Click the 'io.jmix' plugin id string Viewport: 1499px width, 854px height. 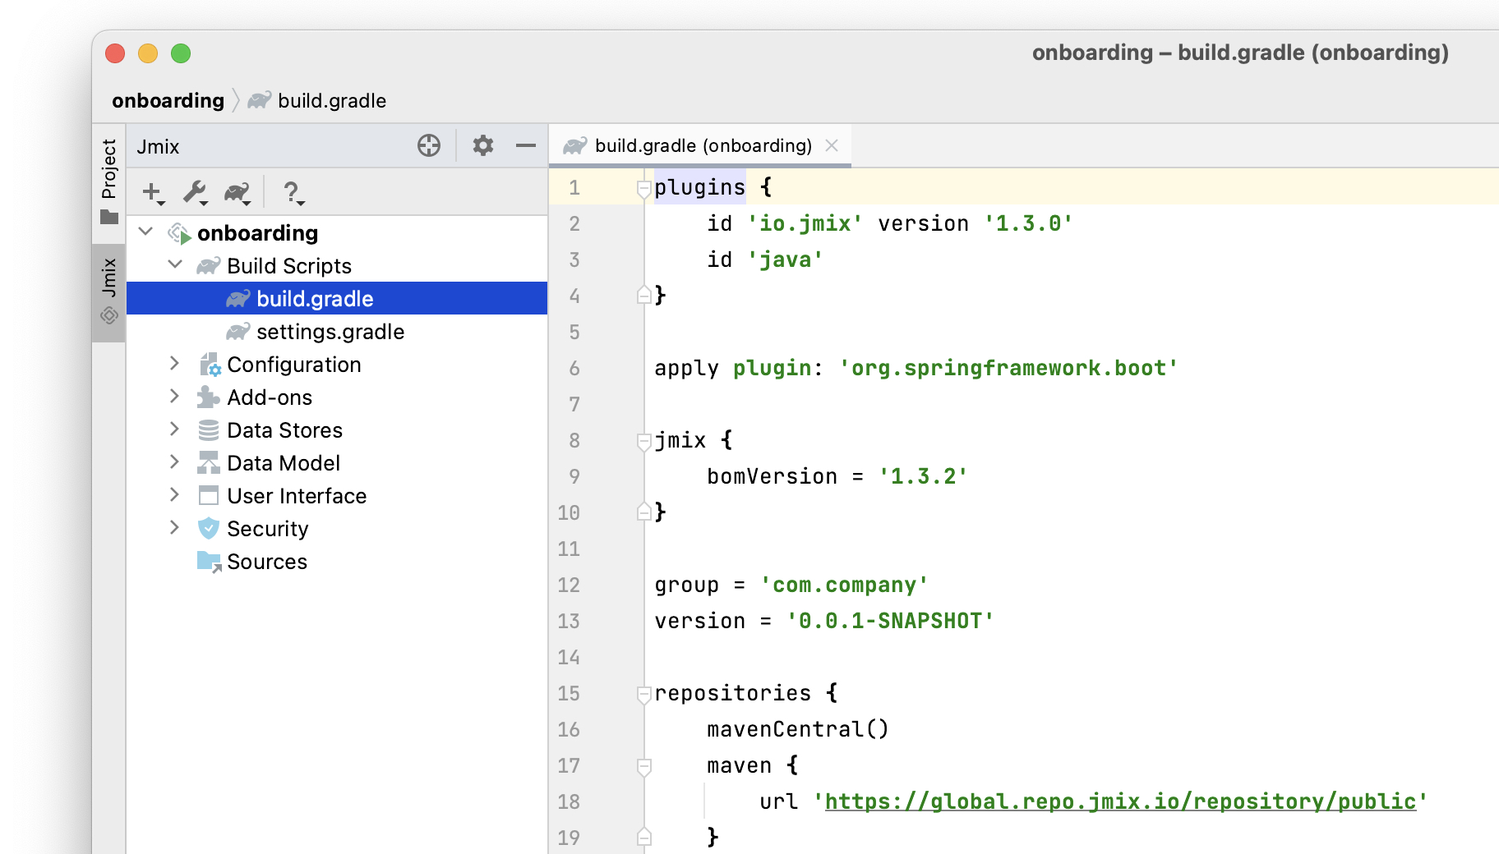[805, 223]
